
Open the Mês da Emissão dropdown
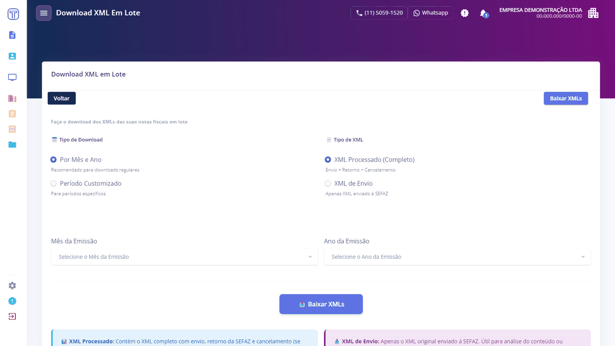point(184,257)
